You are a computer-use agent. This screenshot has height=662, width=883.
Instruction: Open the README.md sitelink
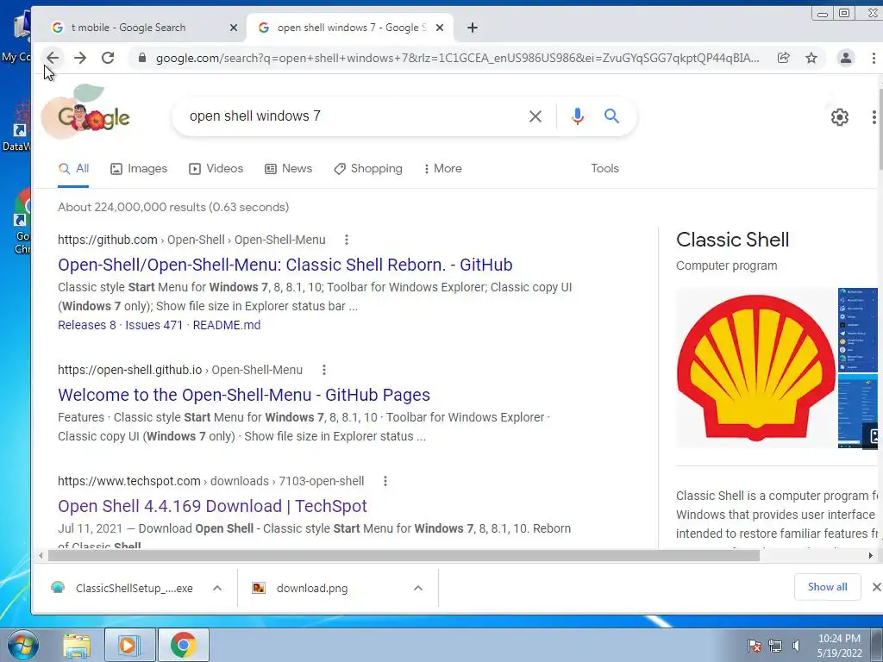pyautogui.click(x=227, y=325)
